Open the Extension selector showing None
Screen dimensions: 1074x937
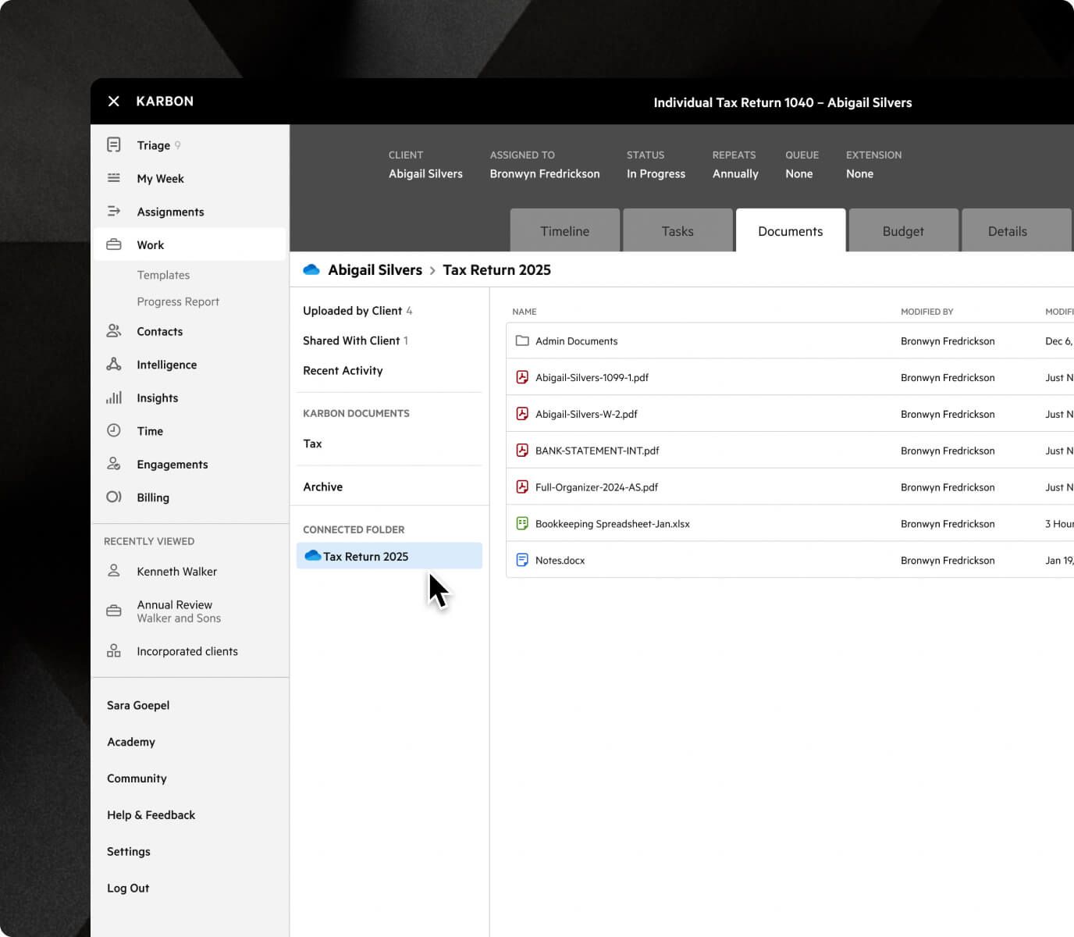point(859,173)
